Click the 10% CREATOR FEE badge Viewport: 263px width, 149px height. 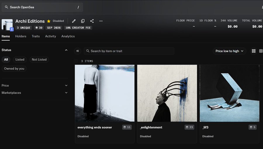[x=78, y=28]
